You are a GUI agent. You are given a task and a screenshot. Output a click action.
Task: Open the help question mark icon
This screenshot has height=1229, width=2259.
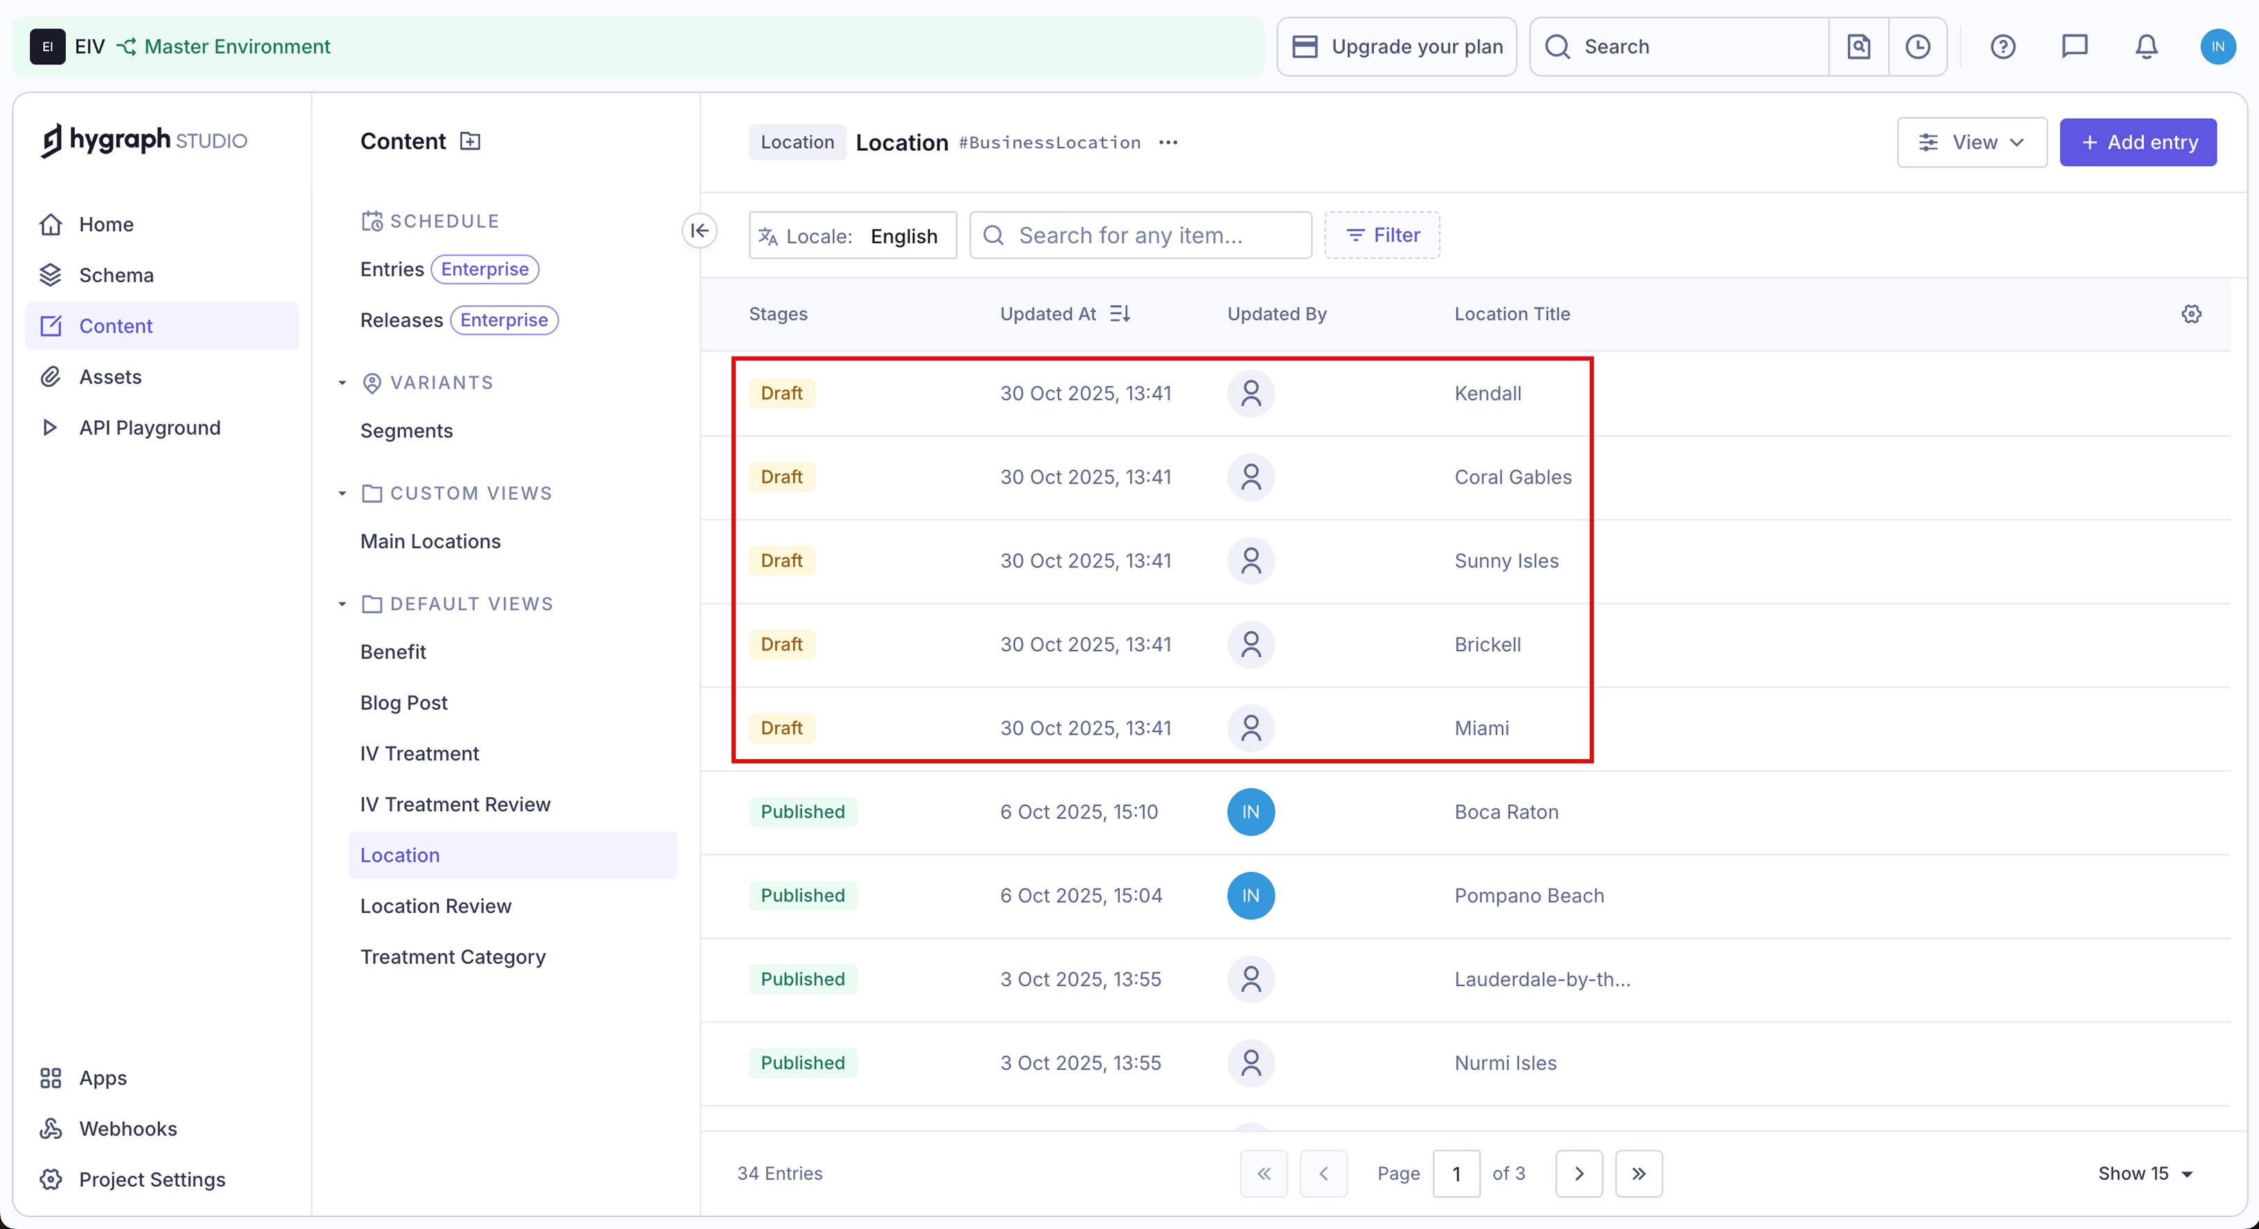coord(2002,46)
